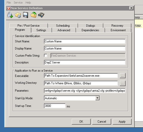
Task: Click the Executable path input field
Action: tap(81, 76)
